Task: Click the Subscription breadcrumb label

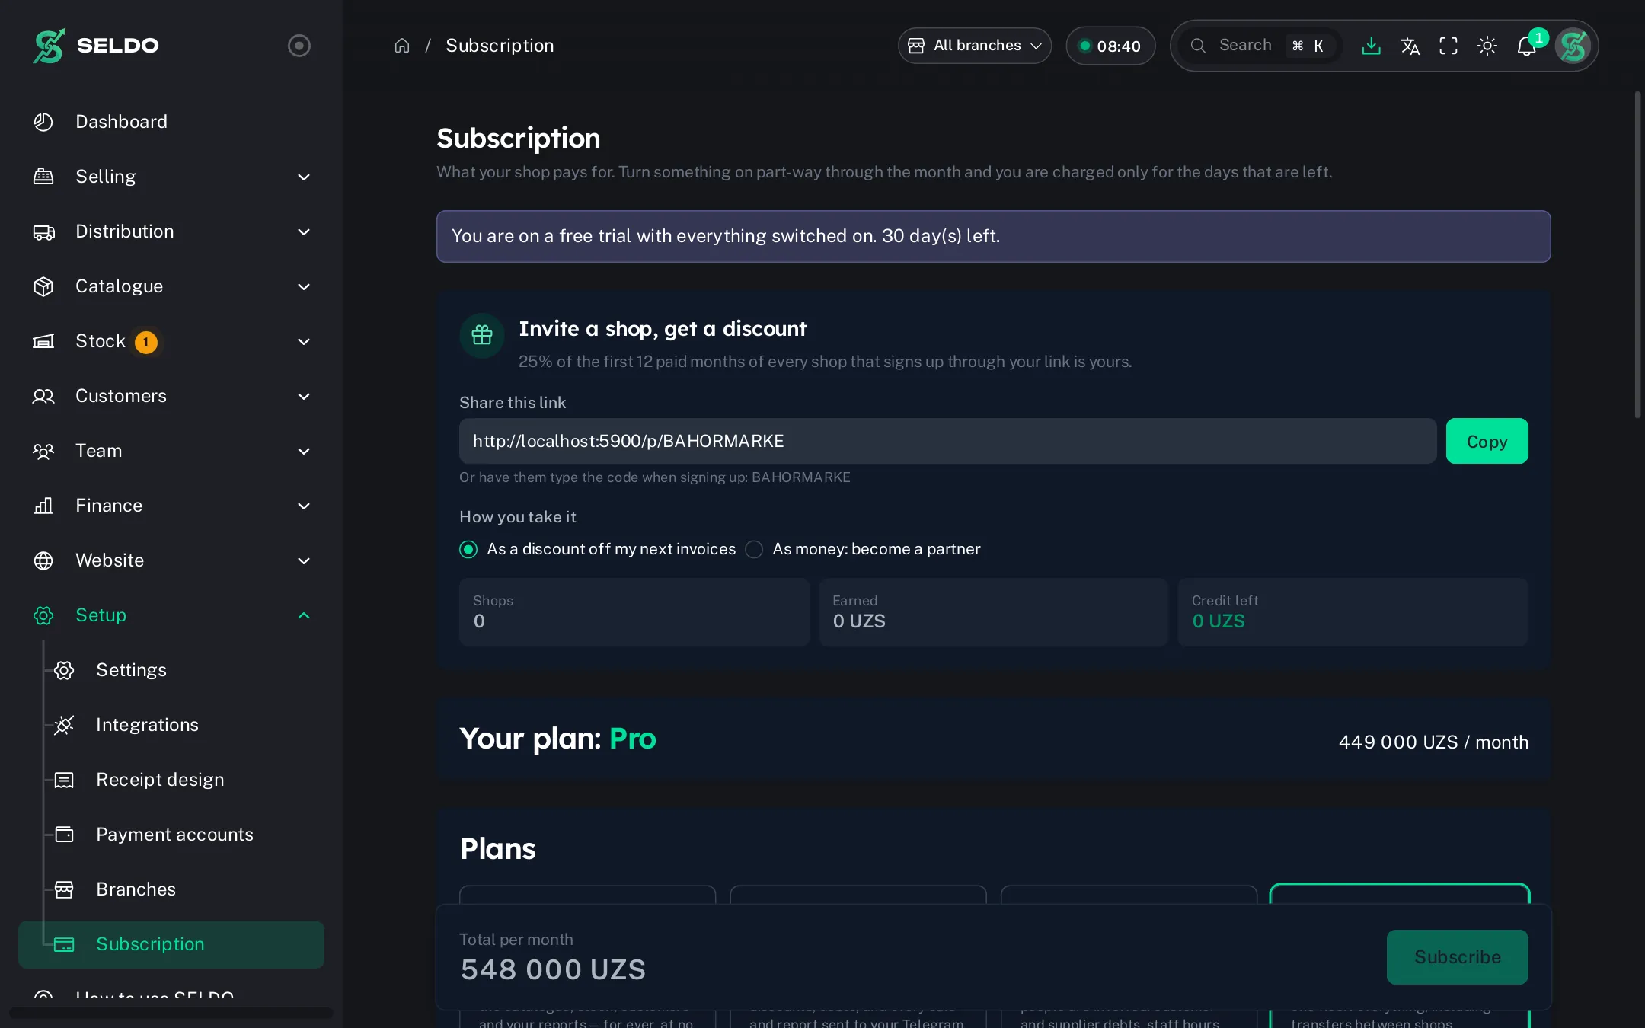Action: click(500, 46)
